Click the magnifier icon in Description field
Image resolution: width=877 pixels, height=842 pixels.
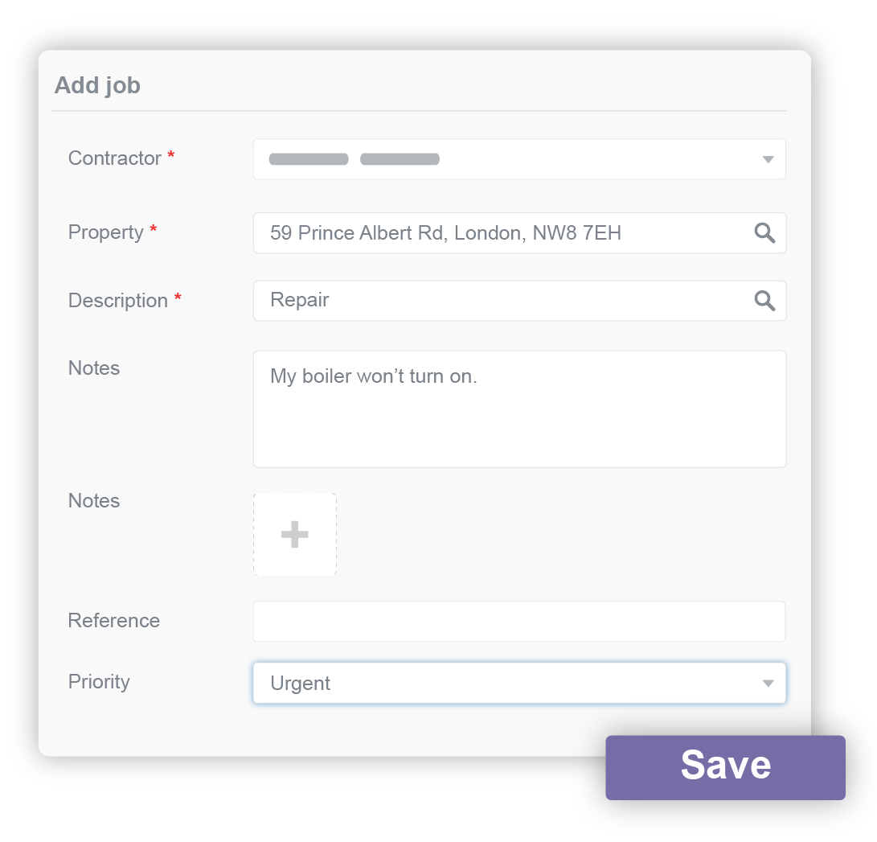[764, 301]
